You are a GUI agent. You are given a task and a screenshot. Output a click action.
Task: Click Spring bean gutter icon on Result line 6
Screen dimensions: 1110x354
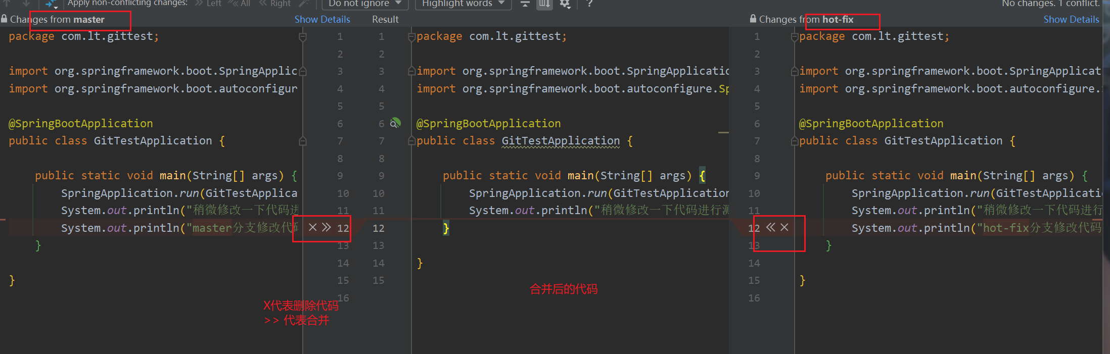click(x=395, y=123)
